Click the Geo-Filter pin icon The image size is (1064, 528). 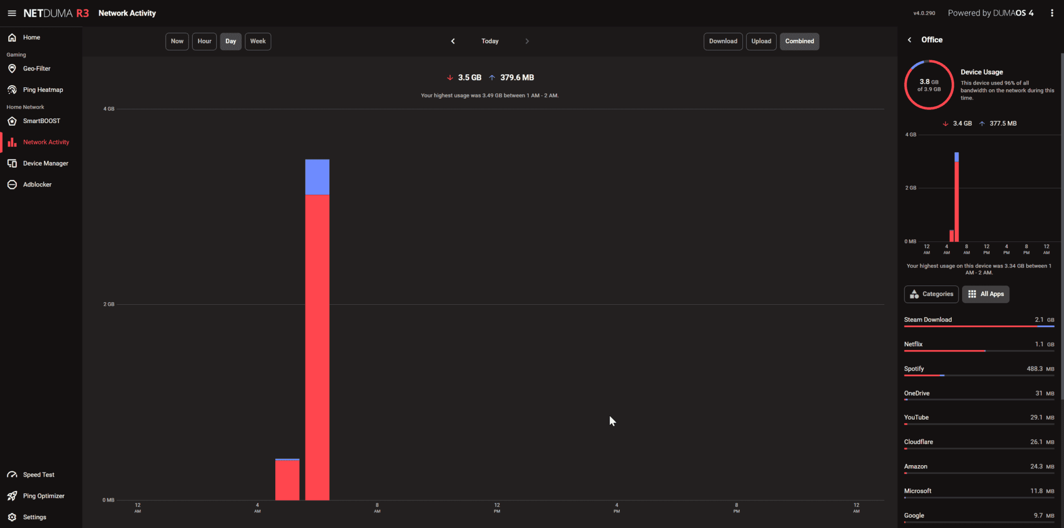pyautogui.click(x=12, y=69)
